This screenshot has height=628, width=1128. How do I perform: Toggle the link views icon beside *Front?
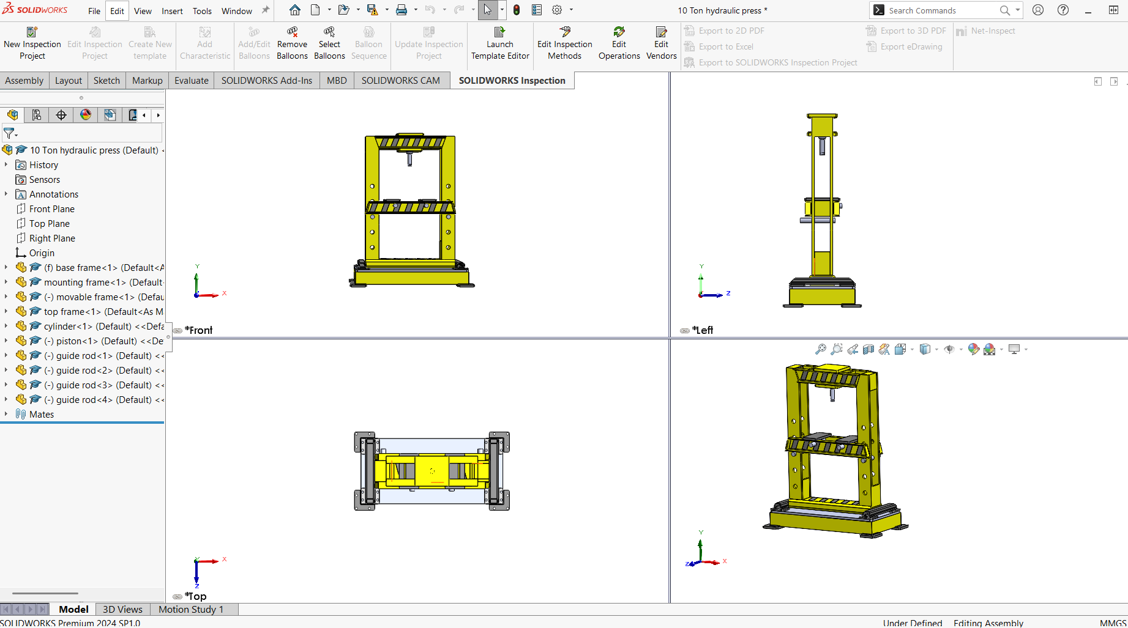177,331
